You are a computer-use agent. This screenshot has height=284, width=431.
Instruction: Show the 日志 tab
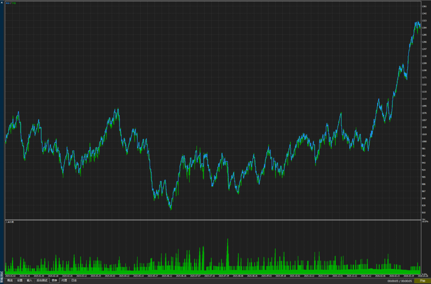coord(74,280)
